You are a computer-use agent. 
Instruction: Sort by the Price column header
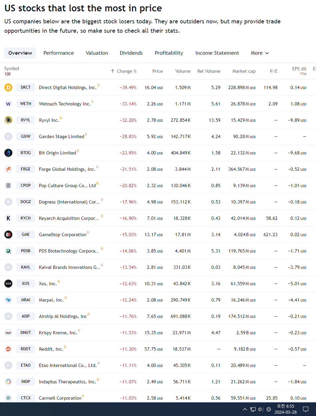[x=158, y=71]
